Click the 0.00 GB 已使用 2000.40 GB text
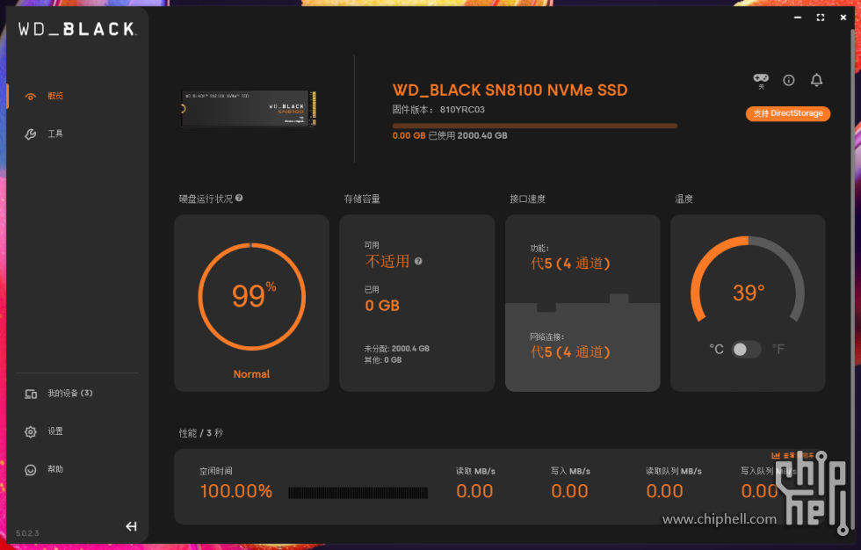 pyautogui.click(x=450, y=135)
